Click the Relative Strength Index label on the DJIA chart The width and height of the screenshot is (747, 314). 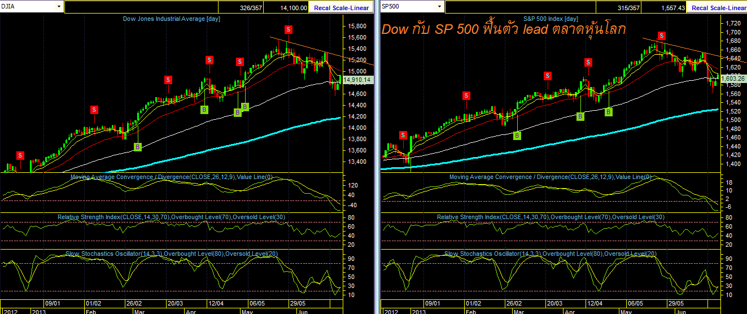coord(171,217)
